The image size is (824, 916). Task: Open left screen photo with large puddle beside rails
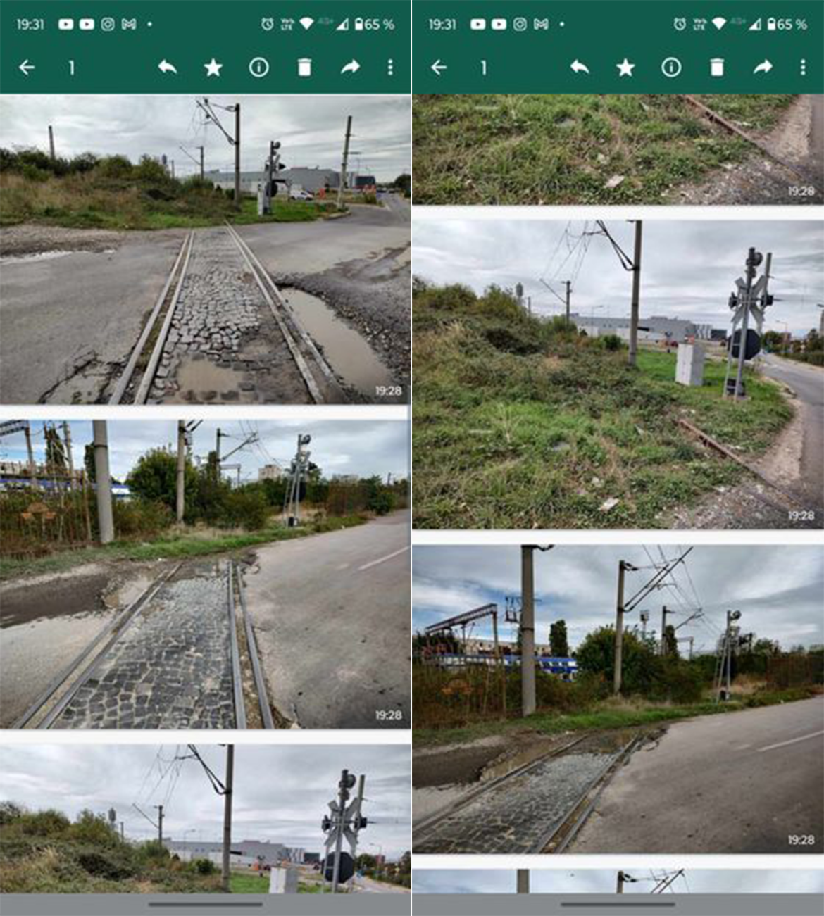tap(205, 250)
